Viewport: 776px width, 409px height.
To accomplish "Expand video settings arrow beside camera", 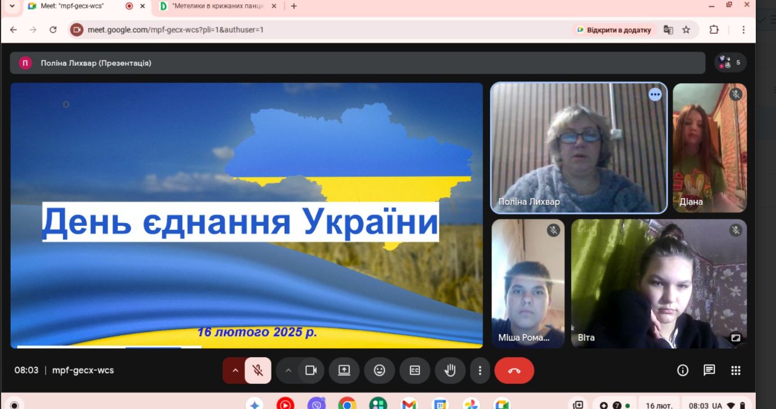I will point(288,370).
